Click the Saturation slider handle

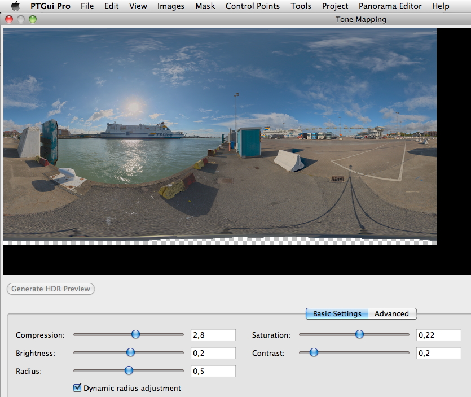(x=359, y=334)
